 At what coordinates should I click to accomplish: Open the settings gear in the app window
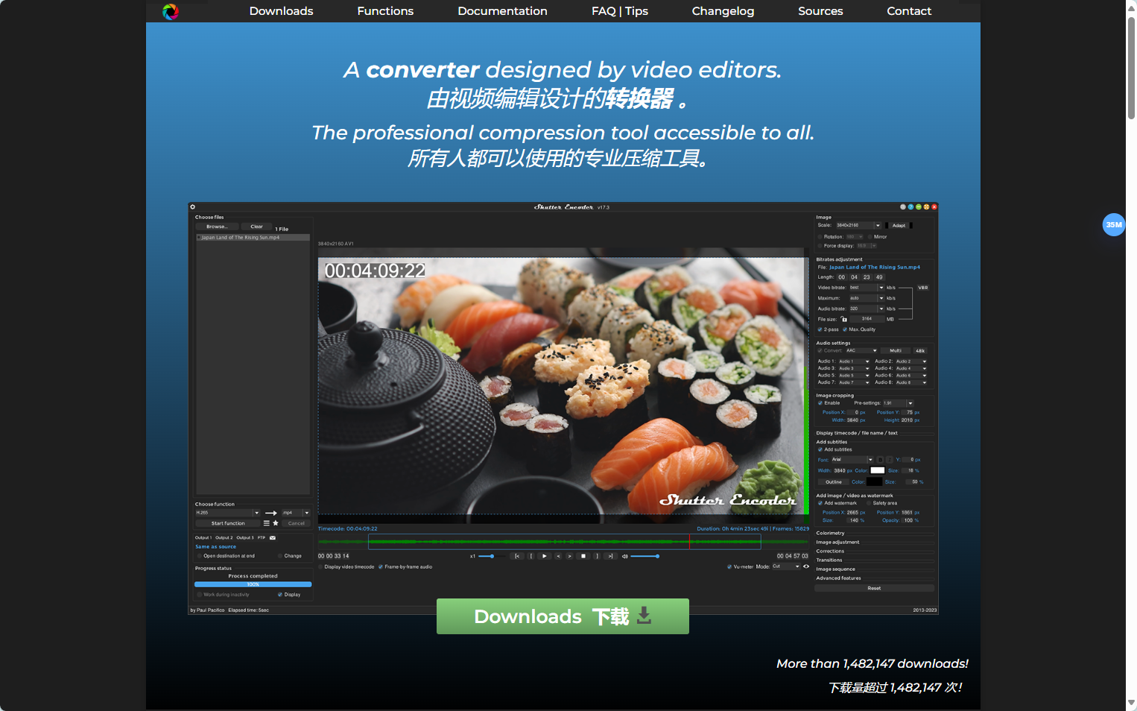[193, 207]
